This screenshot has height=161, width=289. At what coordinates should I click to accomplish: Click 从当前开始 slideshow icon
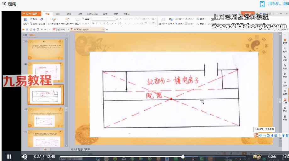coord(54,21)
